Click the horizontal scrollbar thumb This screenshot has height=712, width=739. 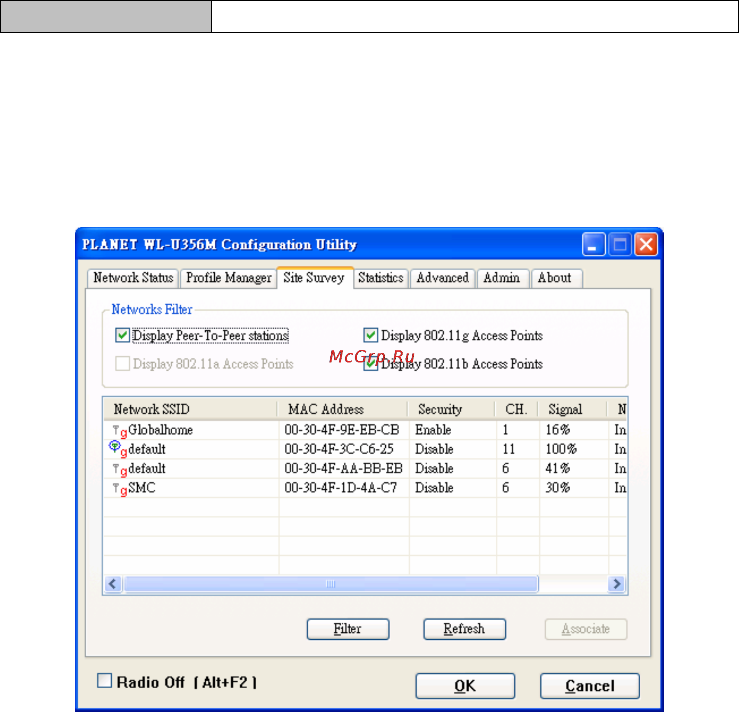coord(331,584)
